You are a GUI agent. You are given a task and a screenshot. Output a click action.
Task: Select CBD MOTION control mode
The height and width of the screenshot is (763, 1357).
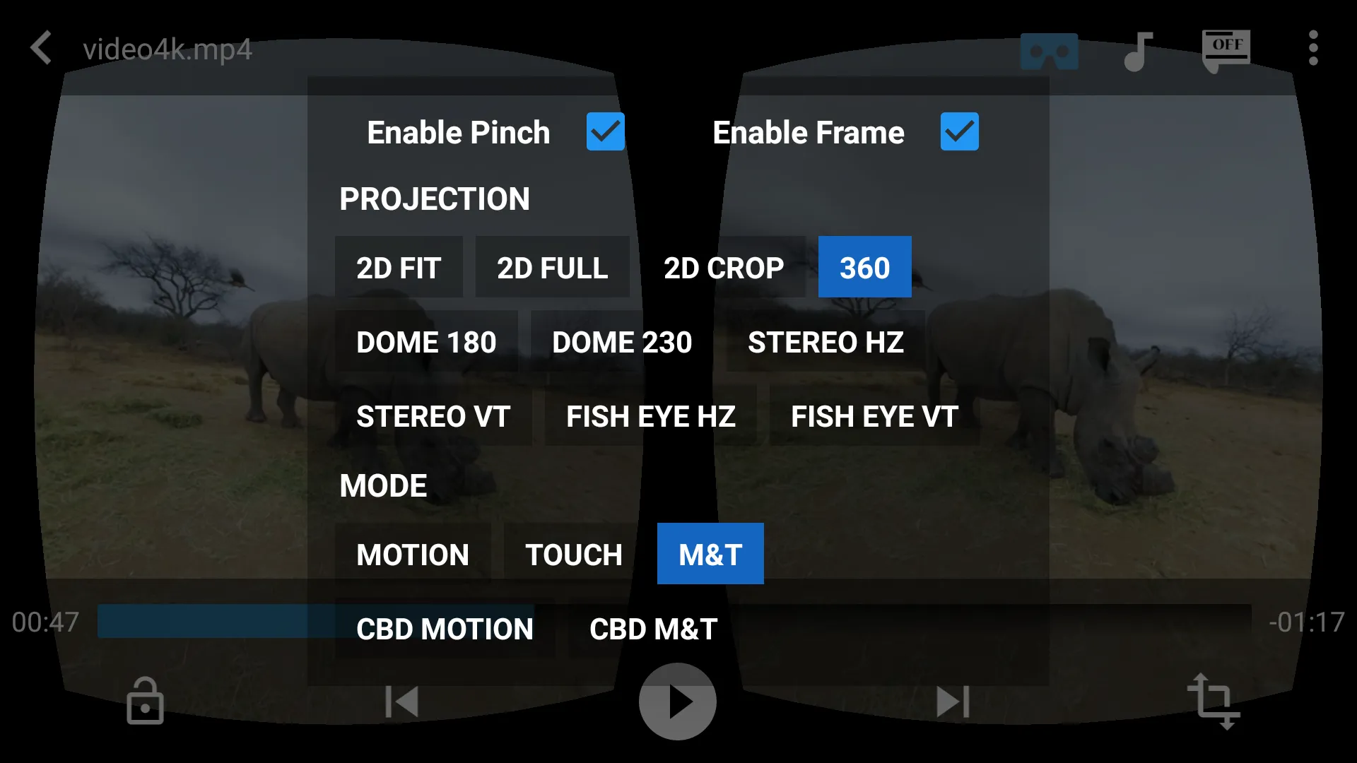tap(444, 628)
